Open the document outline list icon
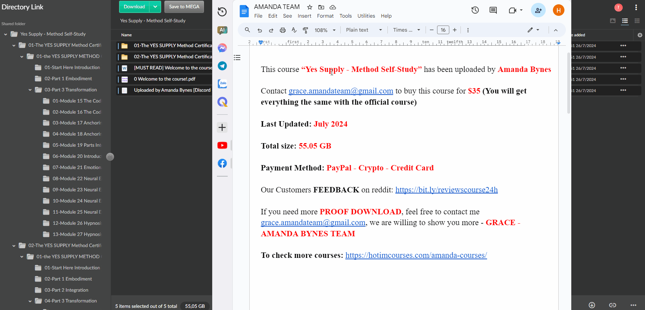 (x=237, y=58)
